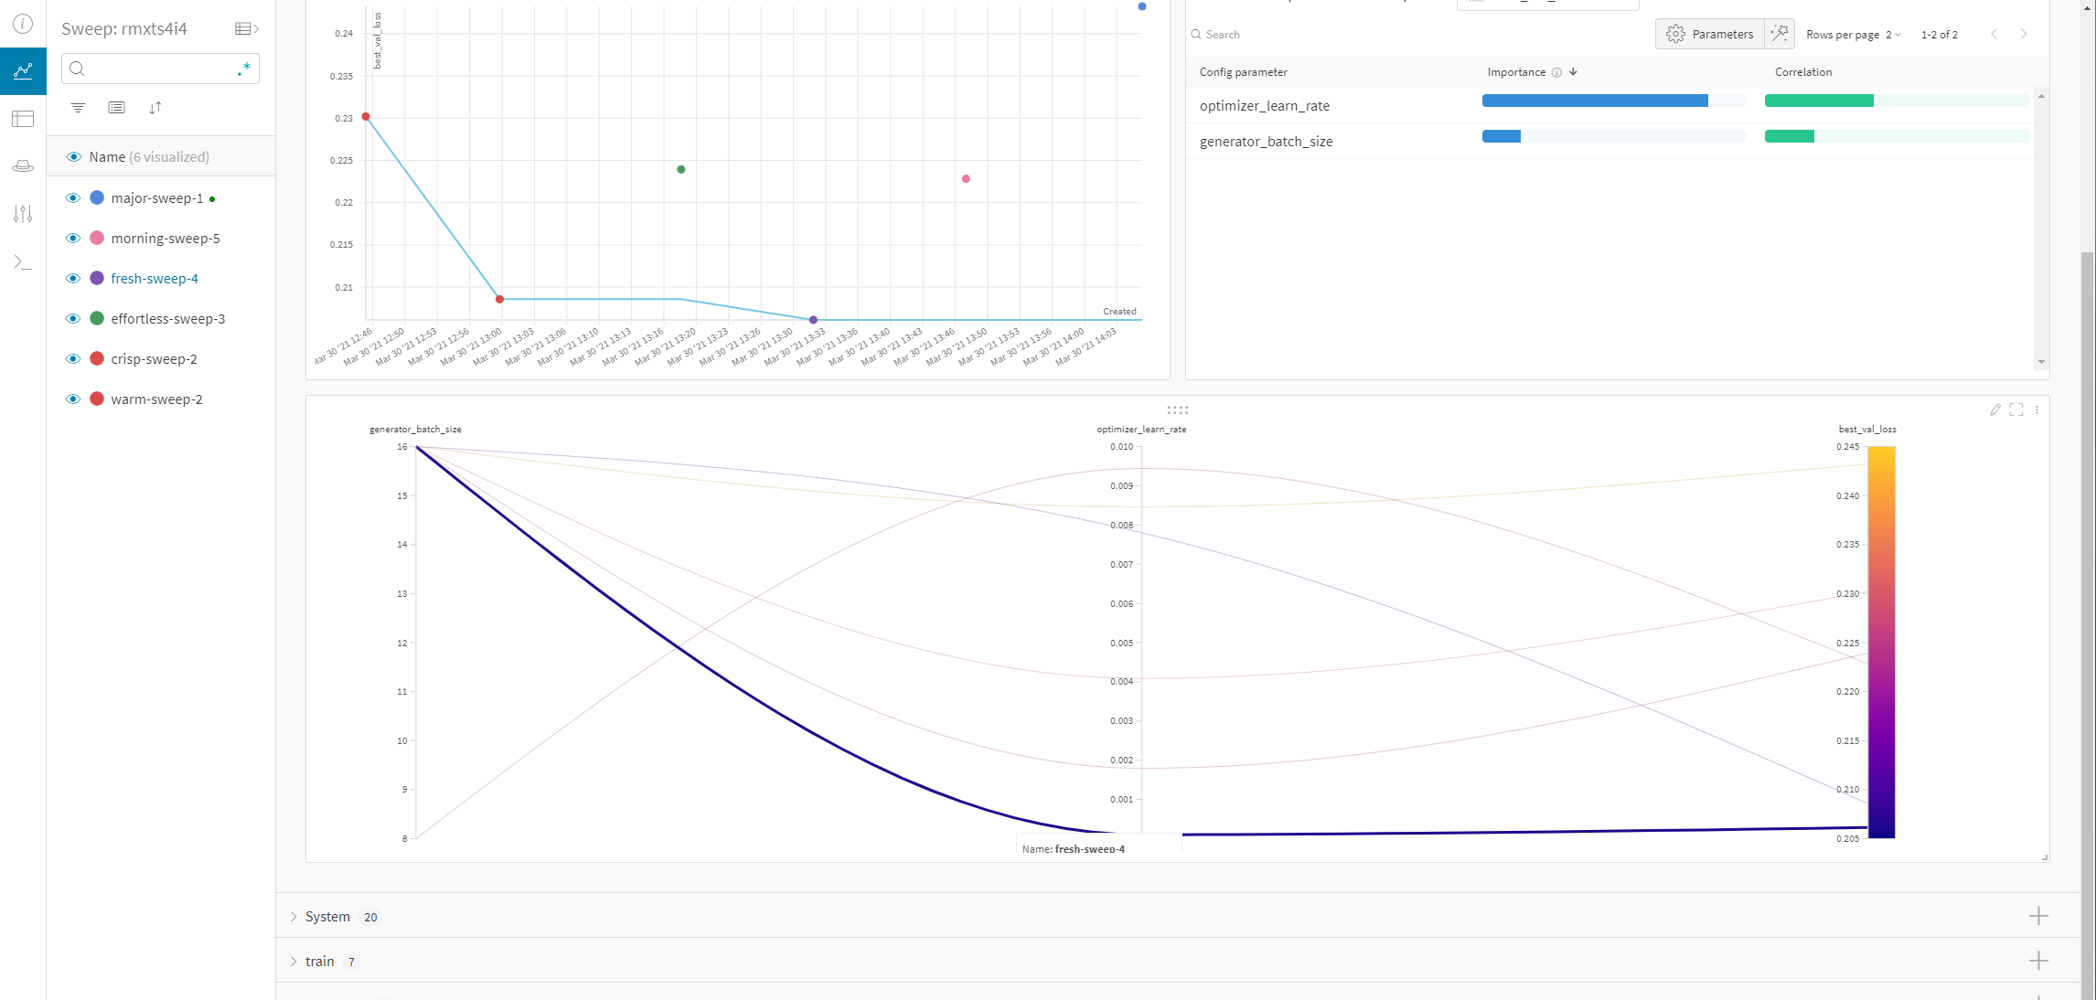This screenshot has width=2096, height=1000.
Task: Click the generator_batch_size axis label
Action: point(415,429)
